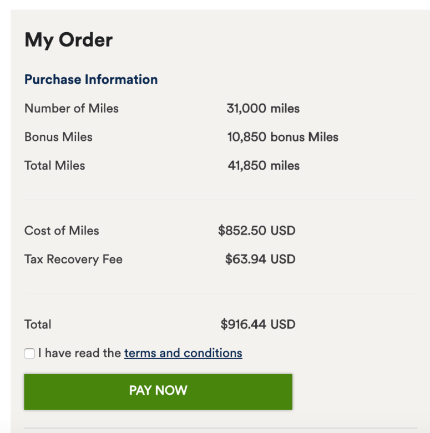Click the Cost of Miles label
This screenshot has width=430, height=433.
point(62,231)
